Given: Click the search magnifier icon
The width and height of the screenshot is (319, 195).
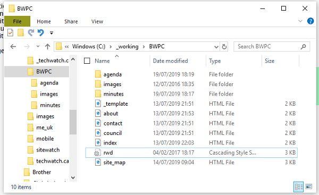Looking at the screenshot, I should [303, 47].
